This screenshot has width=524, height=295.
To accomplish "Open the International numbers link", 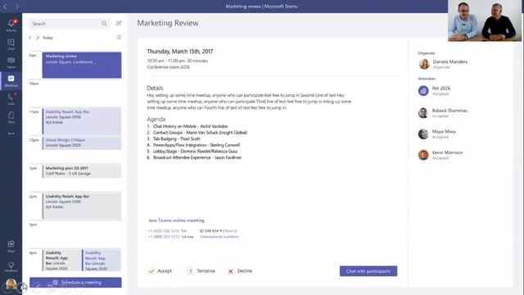I will pyautogui.click(x=219, y=237).
